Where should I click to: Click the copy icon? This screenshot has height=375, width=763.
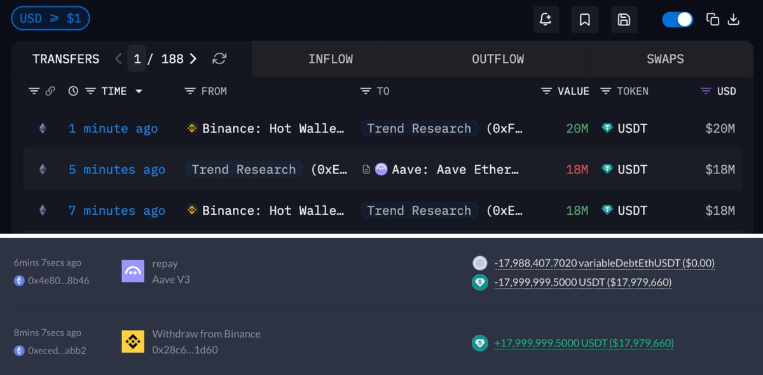pos(713,20)
